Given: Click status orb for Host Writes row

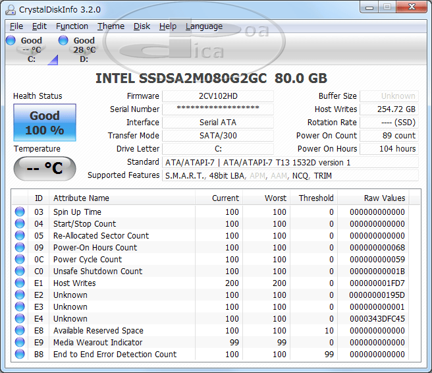Looking at the screenshot, I should click(x=20, y=283).
